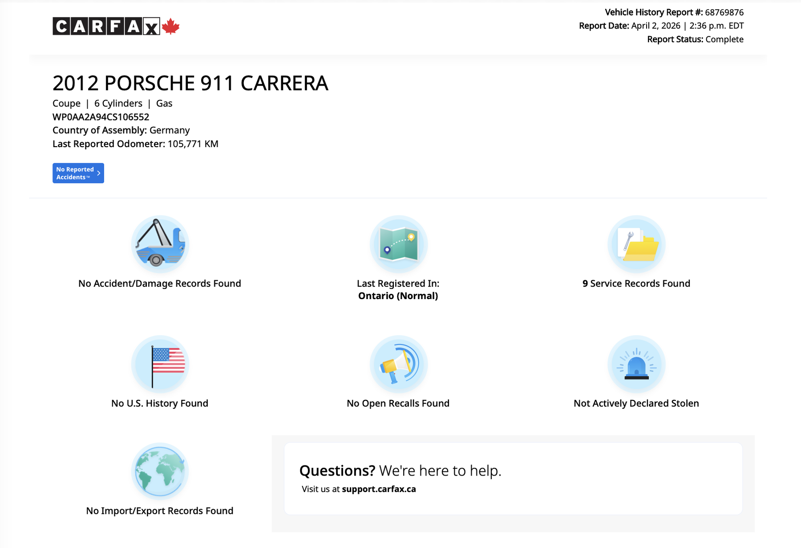
Task: Click the CARFAX logo
Action: coord(106,26)
